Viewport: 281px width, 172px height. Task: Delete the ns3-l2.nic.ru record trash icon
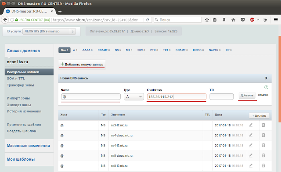[x=263, y=125]
